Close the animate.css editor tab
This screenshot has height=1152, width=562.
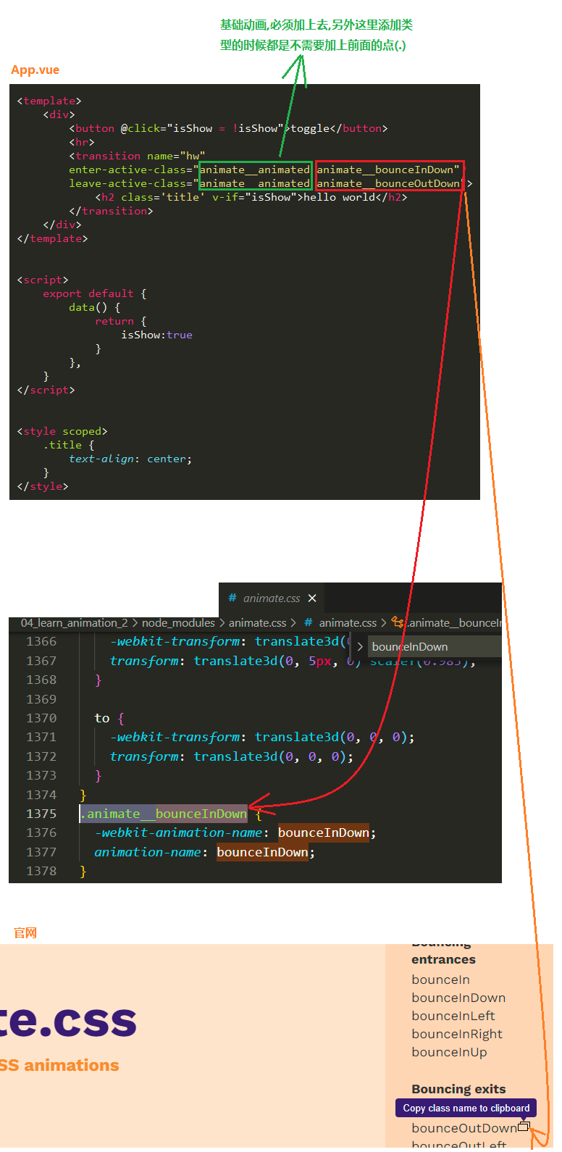(x=312, y=598)
